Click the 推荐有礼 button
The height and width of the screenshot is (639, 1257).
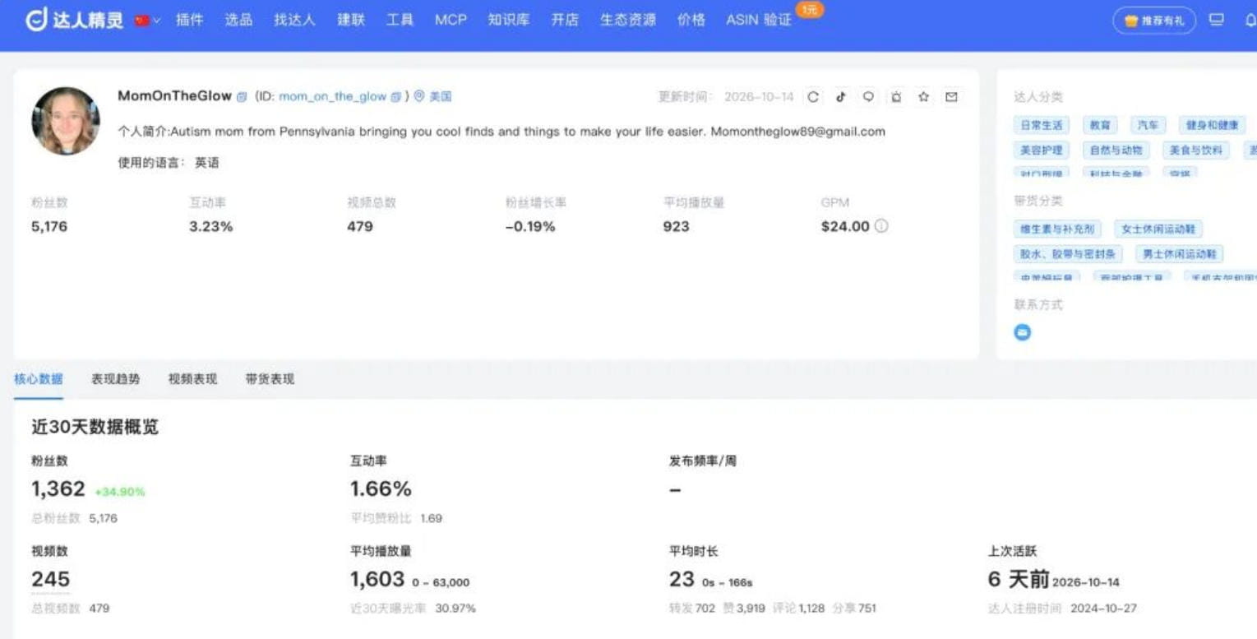point(1154,21)
